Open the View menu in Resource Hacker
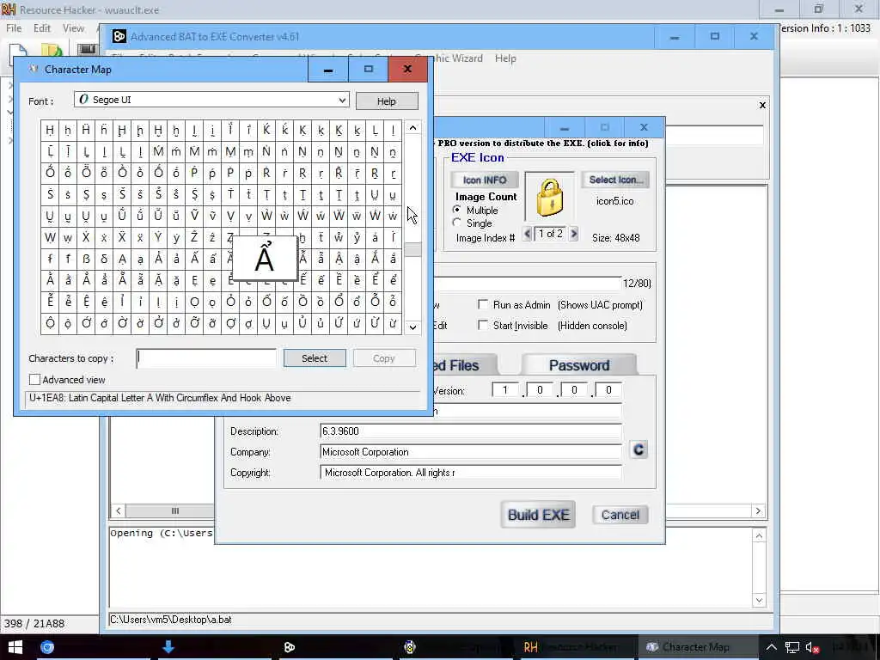 (73, 28)
